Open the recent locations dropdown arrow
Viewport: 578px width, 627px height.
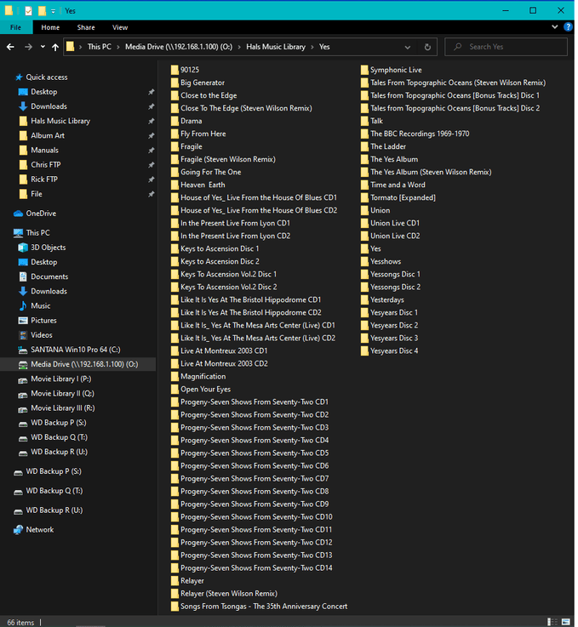(43, 47)
